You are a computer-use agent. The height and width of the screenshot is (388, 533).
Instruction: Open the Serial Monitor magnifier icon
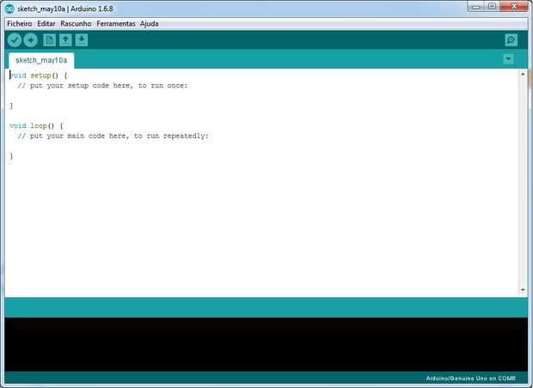tap(511, 40)
